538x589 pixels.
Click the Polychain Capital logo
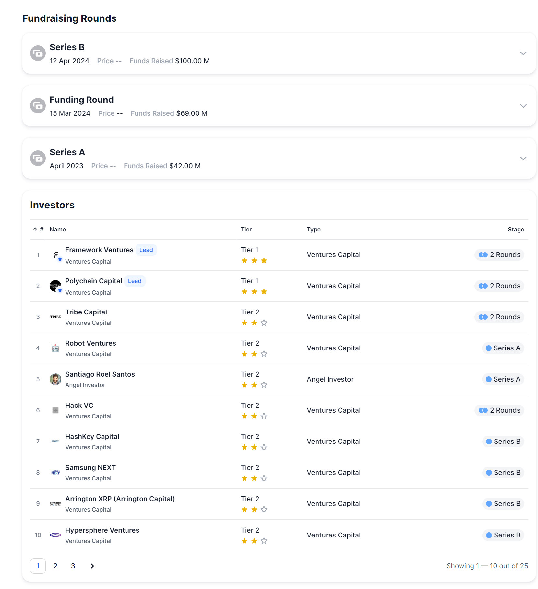(55, 286)
